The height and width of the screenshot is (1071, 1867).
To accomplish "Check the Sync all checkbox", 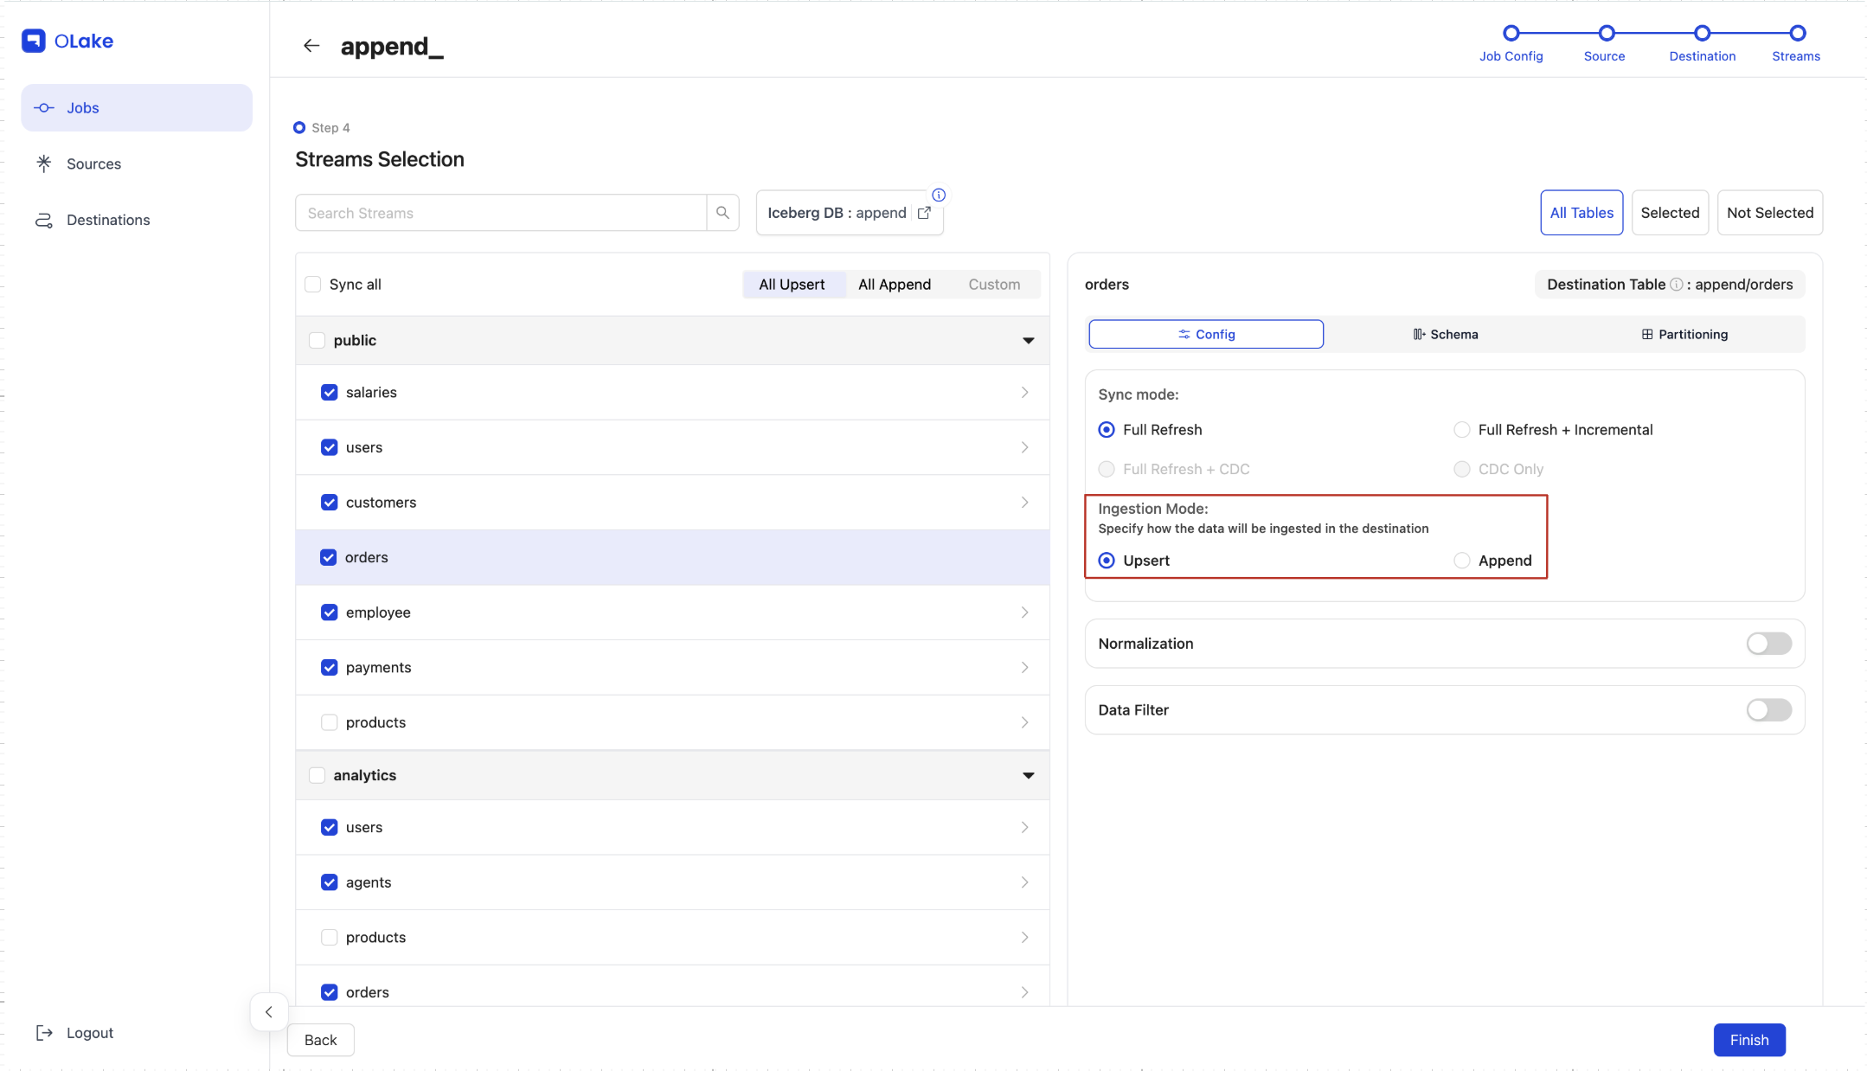I will point(313,285).
